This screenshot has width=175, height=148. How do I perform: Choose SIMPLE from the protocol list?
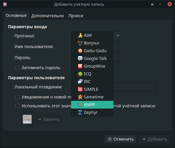pos(92,89)
